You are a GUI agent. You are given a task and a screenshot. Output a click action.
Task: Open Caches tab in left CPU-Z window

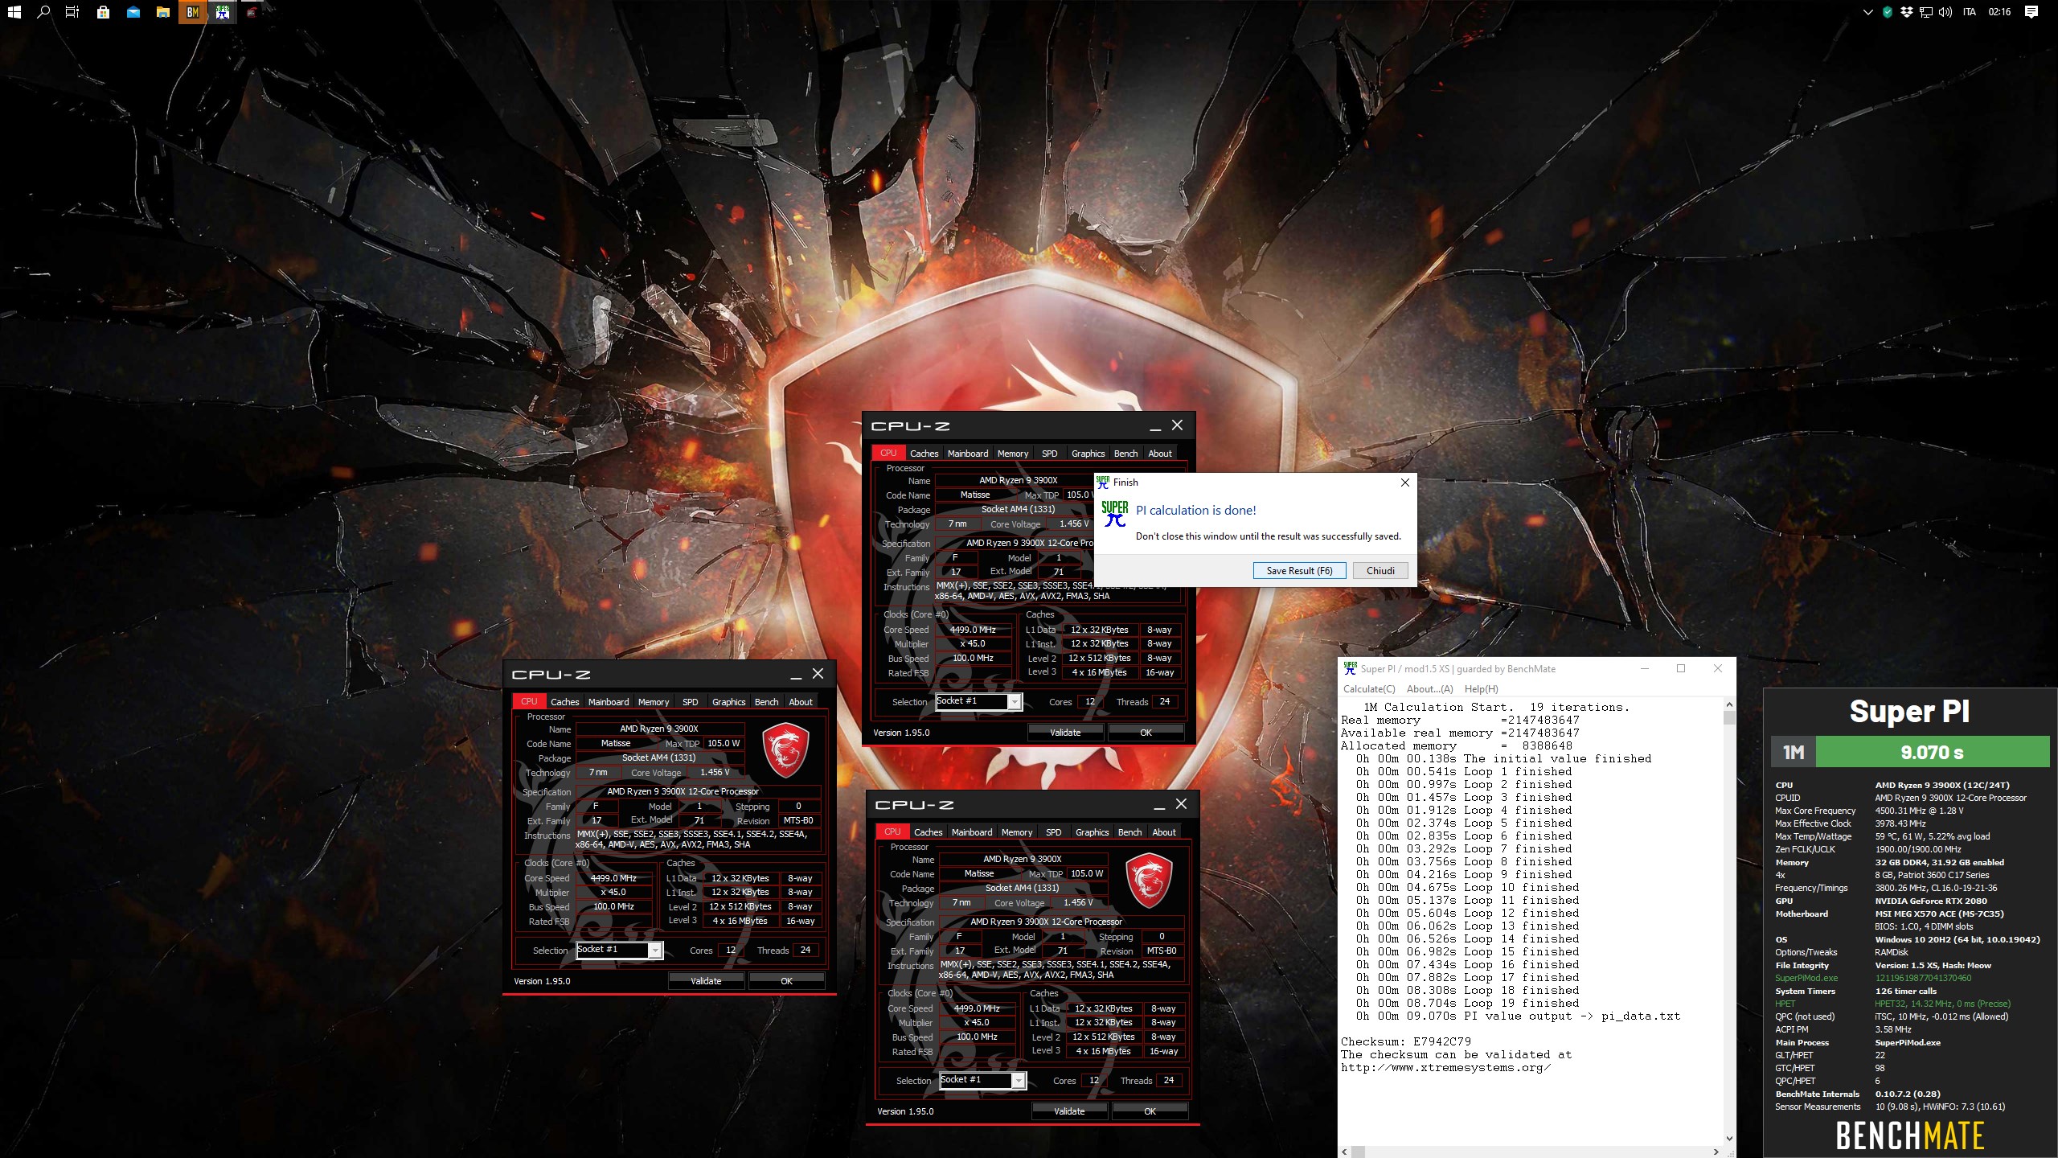[564, 702]
